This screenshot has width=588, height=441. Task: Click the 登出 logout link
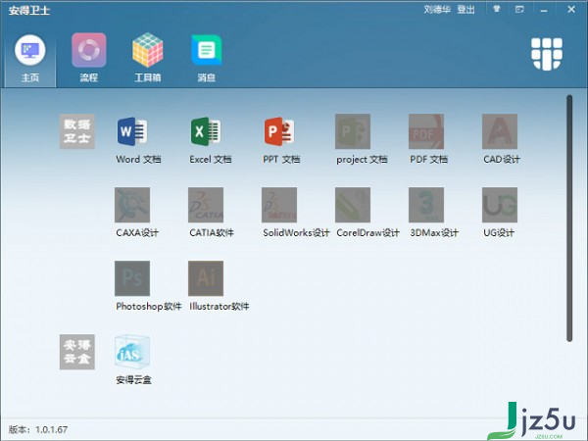(465, 10)
